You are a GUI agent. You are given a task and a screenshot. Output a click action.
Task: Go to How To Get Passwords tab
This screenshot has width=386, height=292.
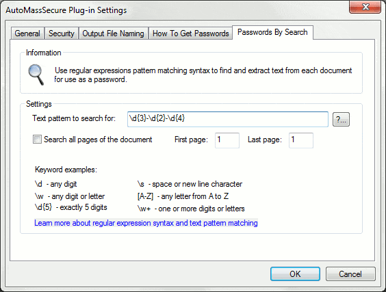point(190,34)
